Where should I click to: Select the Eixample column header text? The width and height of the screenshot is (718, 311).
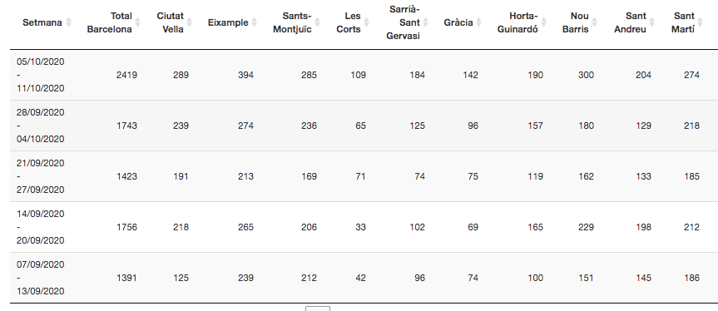coord(228,22)
